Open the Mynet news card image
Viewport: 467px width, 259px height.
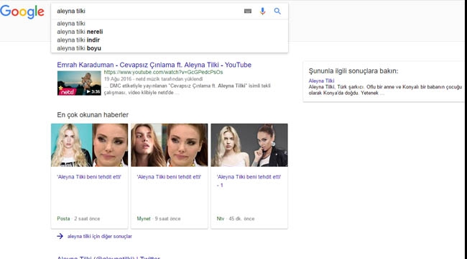pyautogui.click(x=169, y=145)
